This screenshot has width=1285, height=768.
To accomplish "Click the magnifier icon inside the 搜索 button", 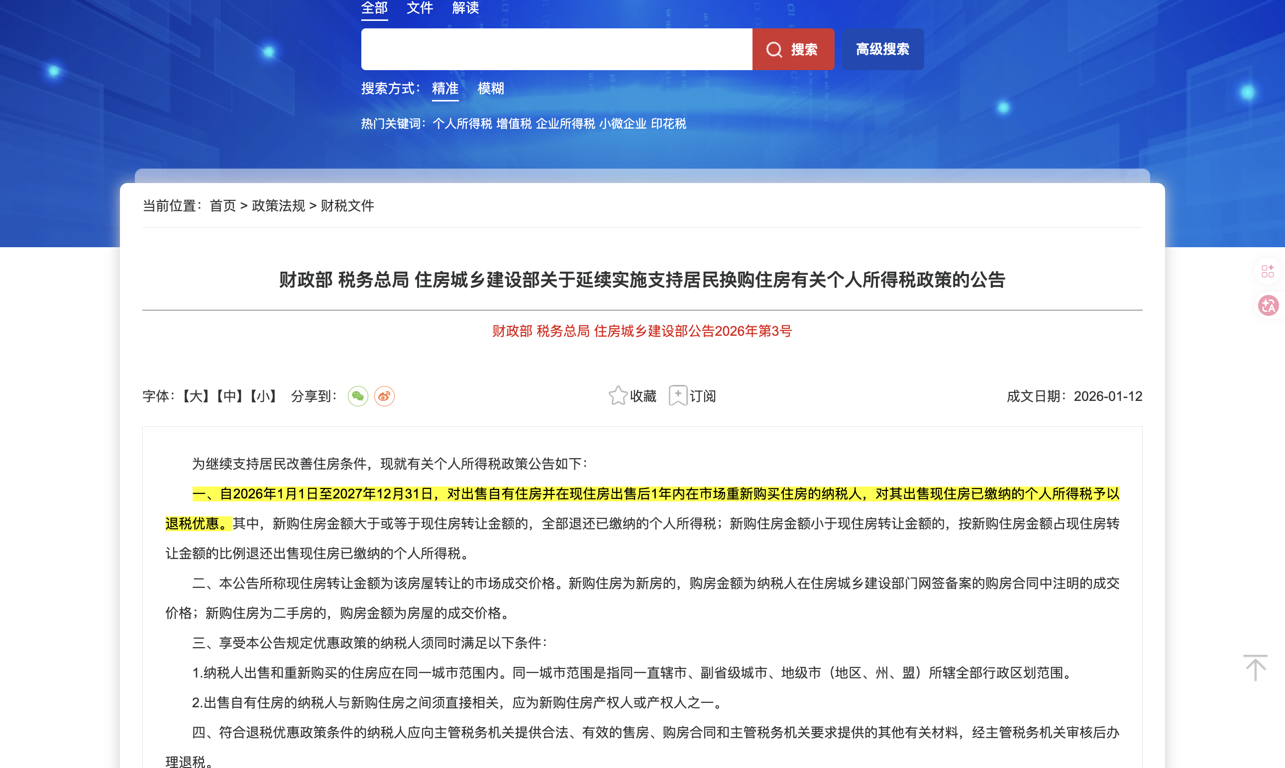I will click(x=774, y=49).
